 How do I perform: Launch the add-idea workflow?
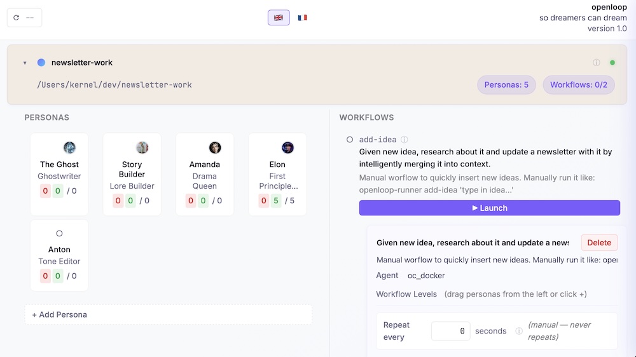coord(490,208)
